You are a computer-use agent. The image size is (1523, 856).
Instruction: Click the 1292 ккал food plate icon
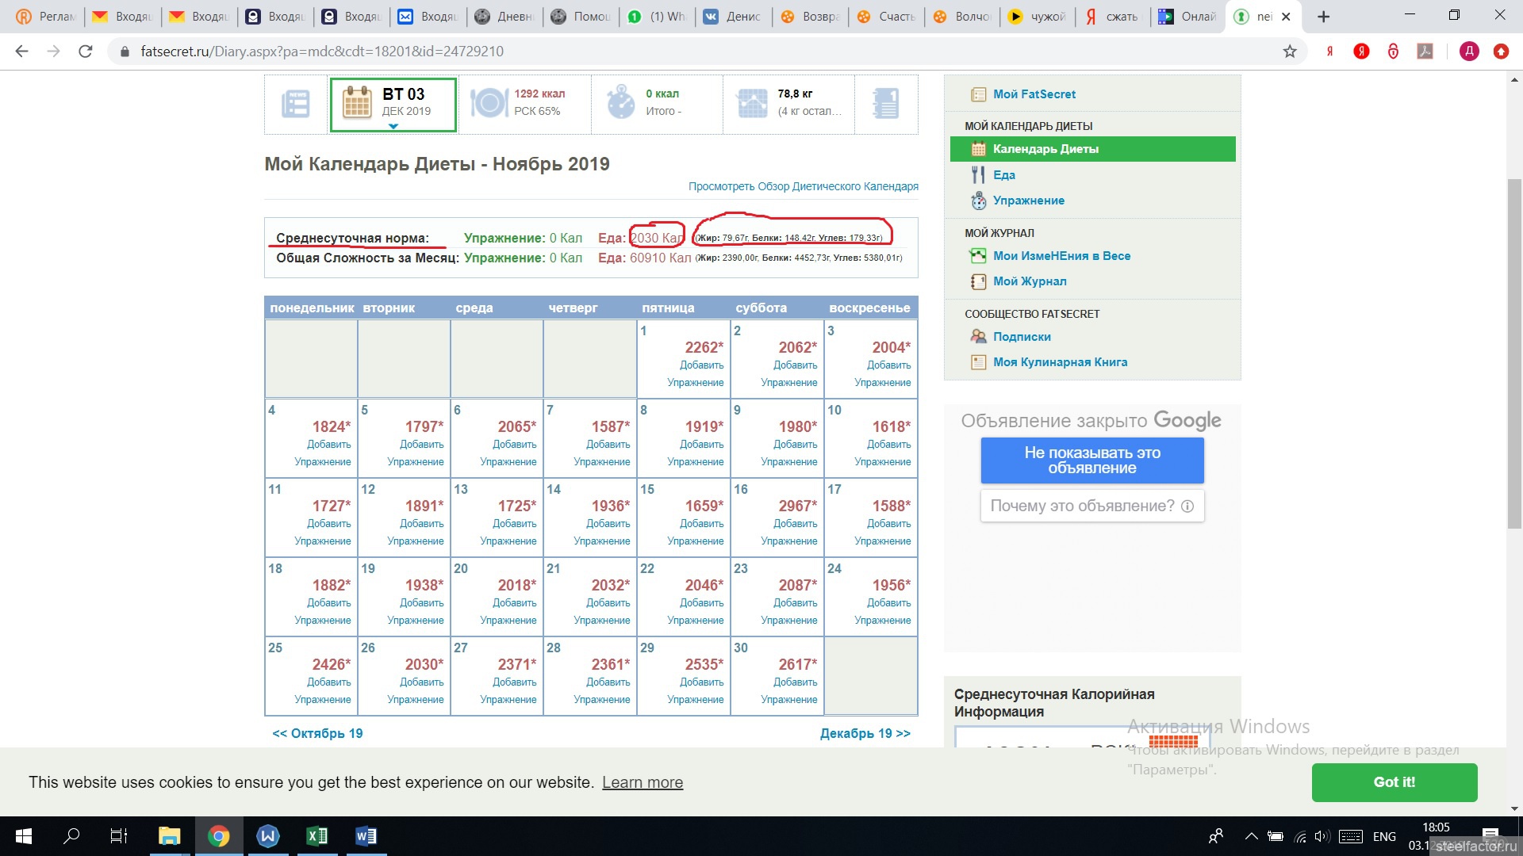(489, 103)
